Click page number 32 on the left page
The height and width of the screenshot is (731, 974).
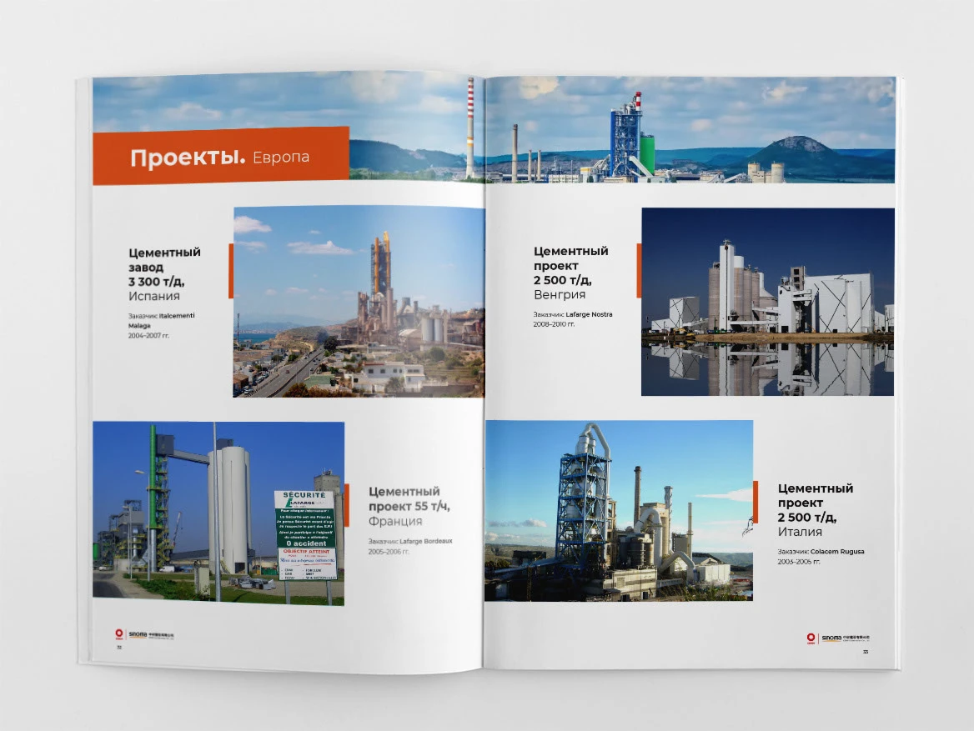pyautogui.click(x=119, y=647)
